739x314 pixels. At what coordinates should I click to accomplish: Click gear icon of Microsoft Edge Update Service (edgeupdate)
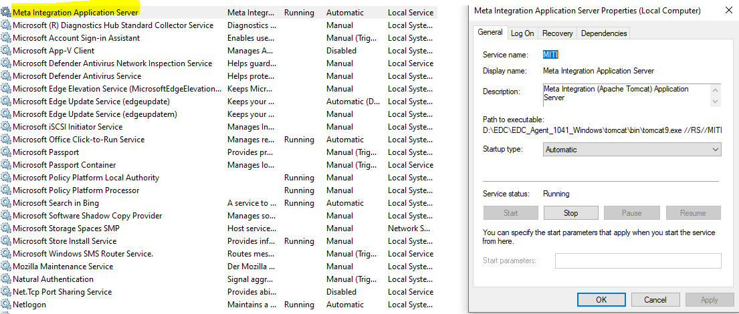click(5, 101)
